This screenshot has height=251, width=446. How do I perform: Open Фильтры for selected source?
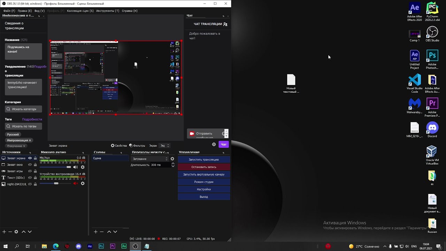(137, 146)
